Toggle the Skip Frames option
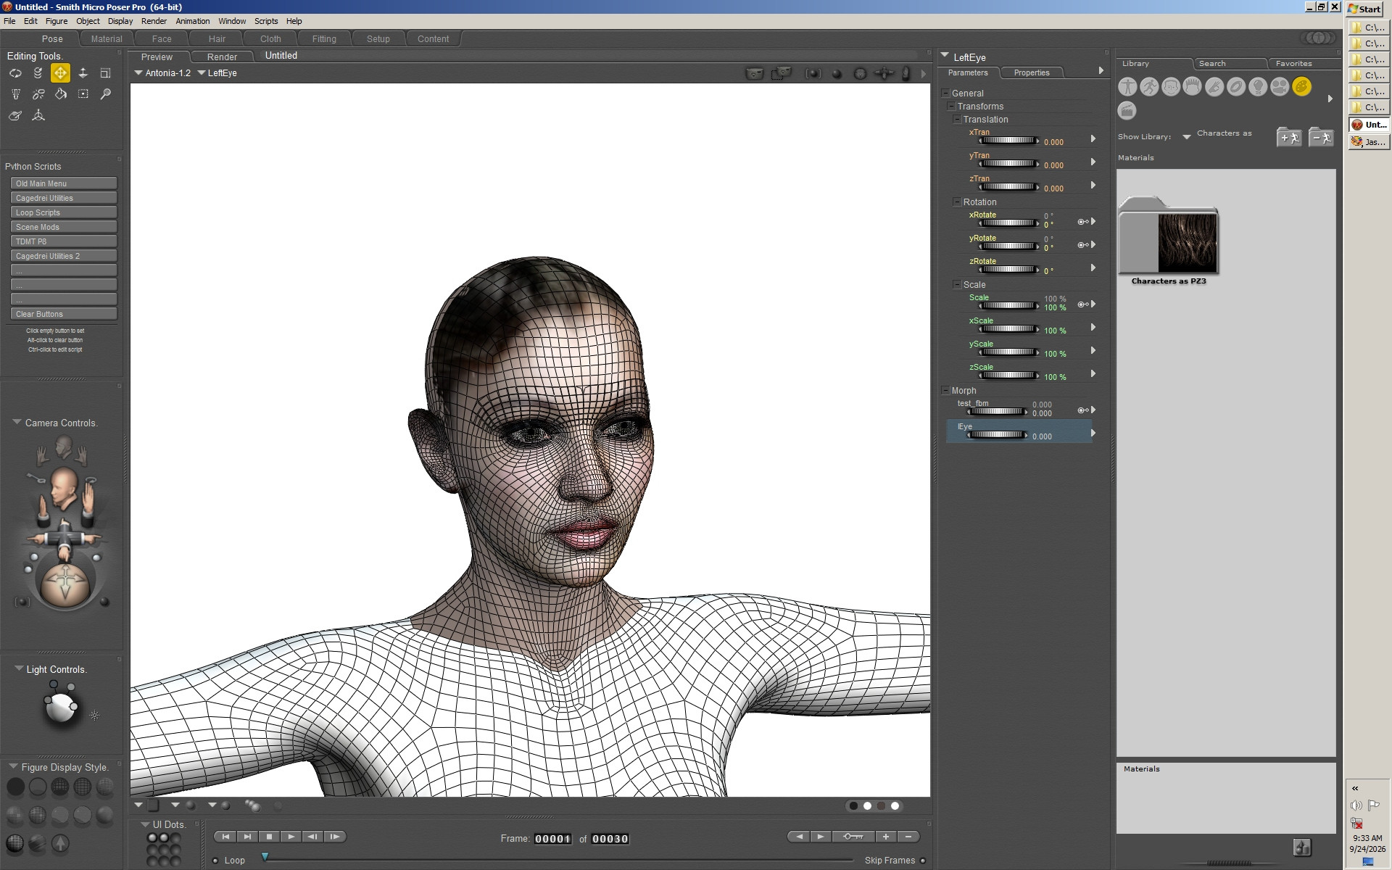This screenshot has width=1392, height=870. pyautogui.click(x=922, y=861)
